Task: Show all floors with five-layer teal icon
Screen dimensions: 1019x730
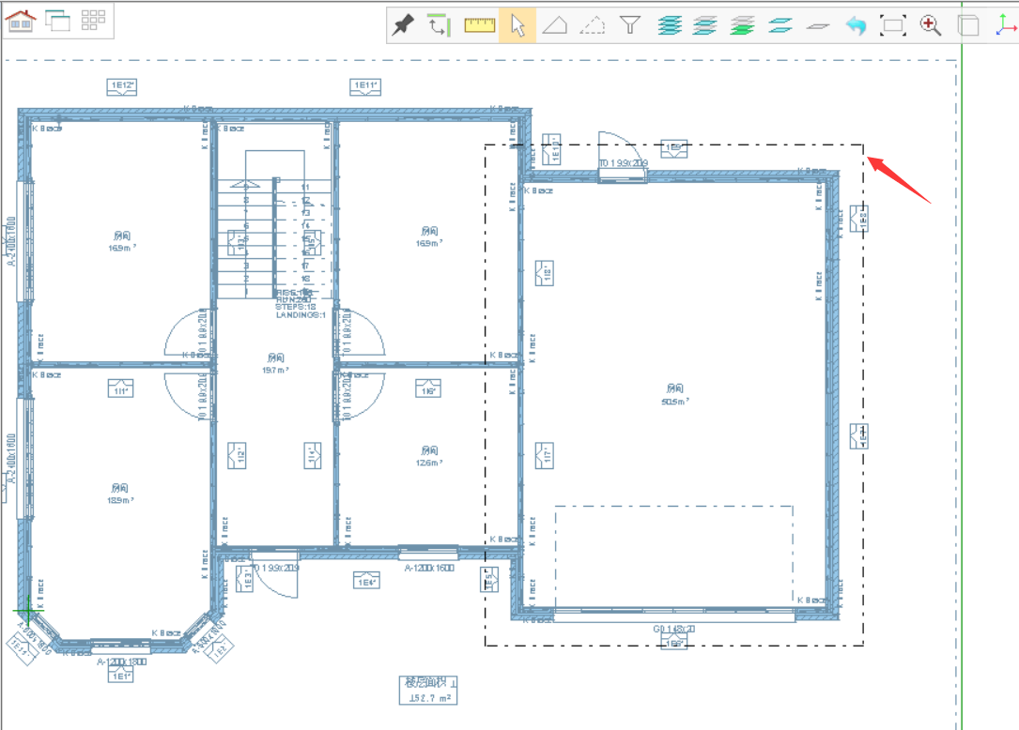Action: [x=670, y=26]
